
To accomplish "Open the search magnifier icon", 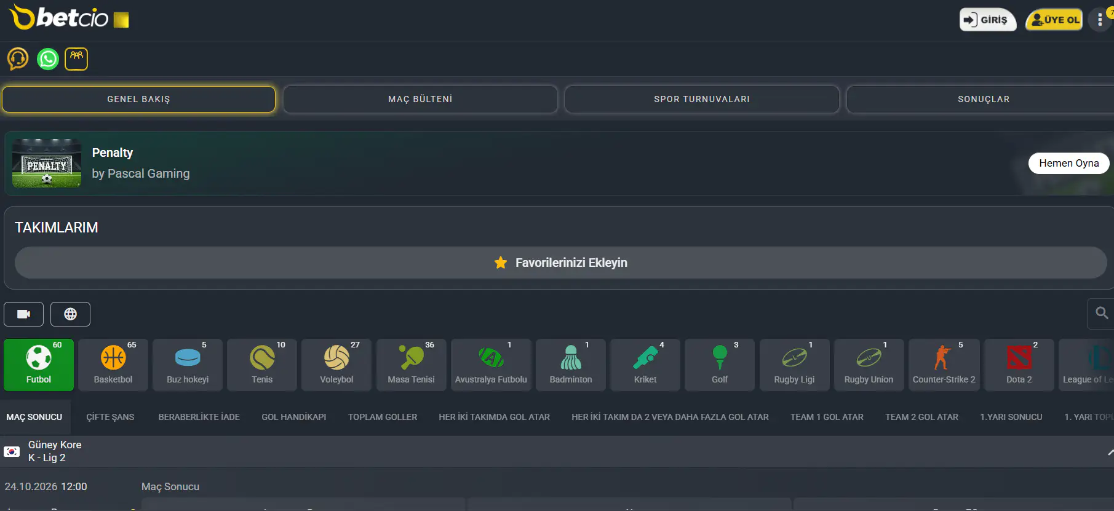I will pyautogui.click(x=1102, y=314).
